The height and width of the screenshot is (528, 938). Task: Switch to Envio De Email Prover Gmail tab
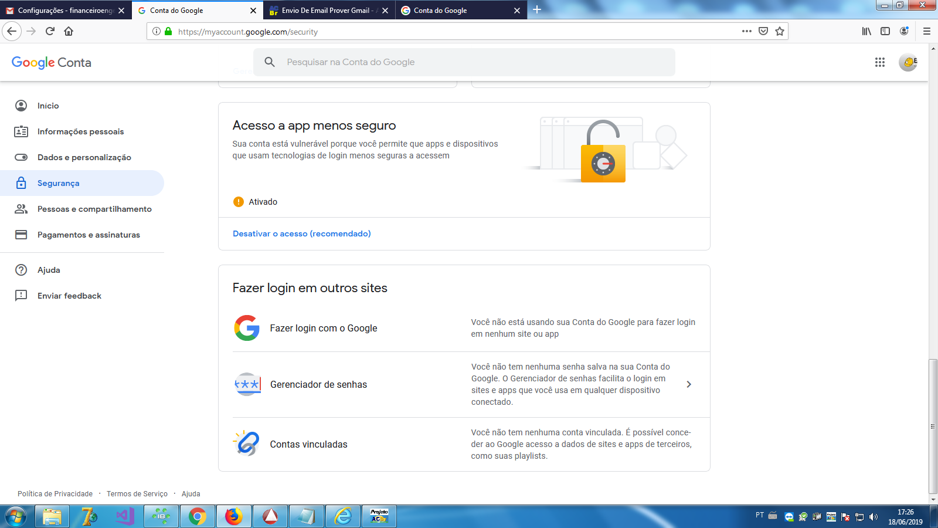330,11
